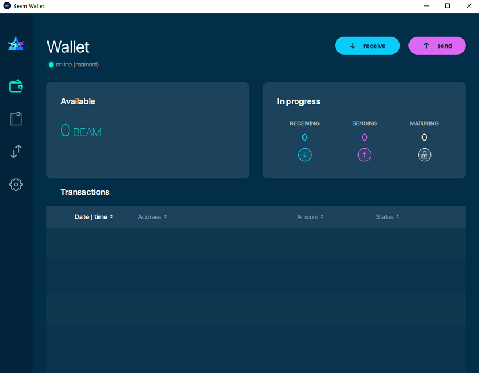Sort transactions by Date | time

click(94, 217)
